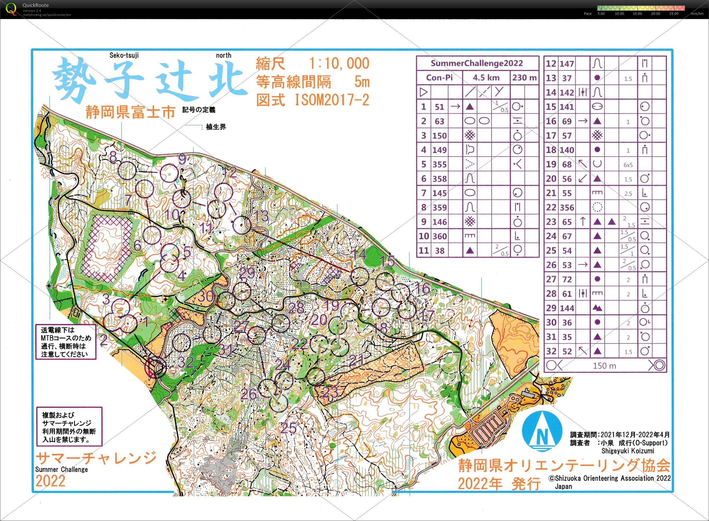The image size is (709, 521).
Task: Click the 150 m finish distance cell
Action: 604,366
